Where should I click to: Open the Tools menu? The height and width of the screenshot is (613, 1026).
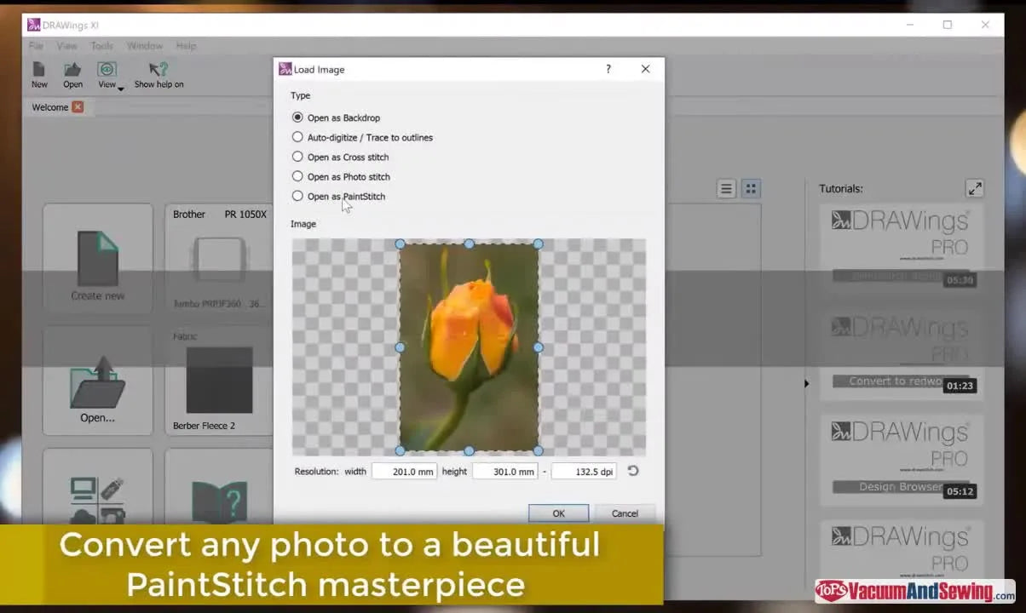(101, 45)
